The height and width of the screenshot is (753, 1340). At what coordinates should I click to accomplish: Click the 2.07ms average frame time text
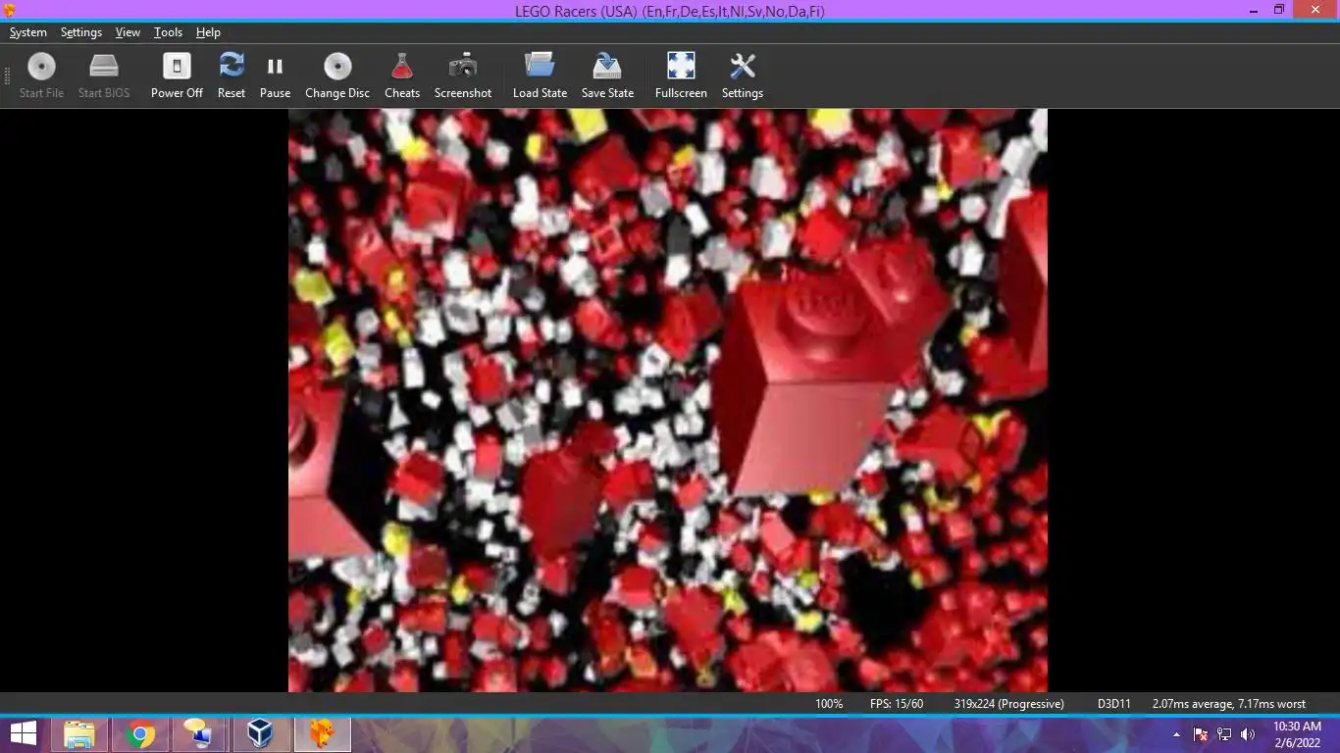point(1229,704)
